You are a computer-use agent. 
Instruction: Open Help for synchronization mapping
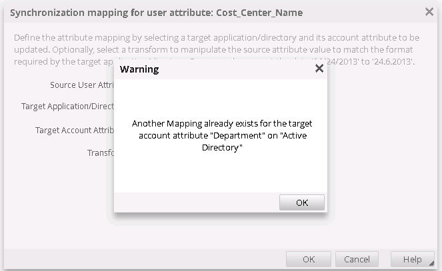pos(411,259)
